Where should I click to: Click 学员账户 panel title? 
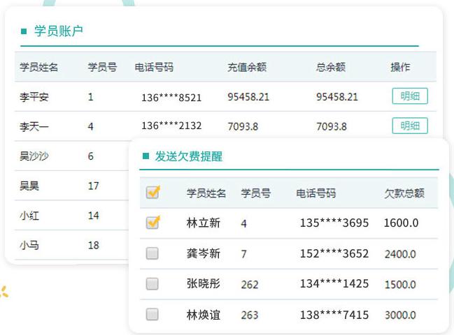point(59,31)
